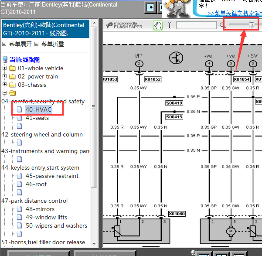Click connector label X01060 in diagram

pos(177,214)
